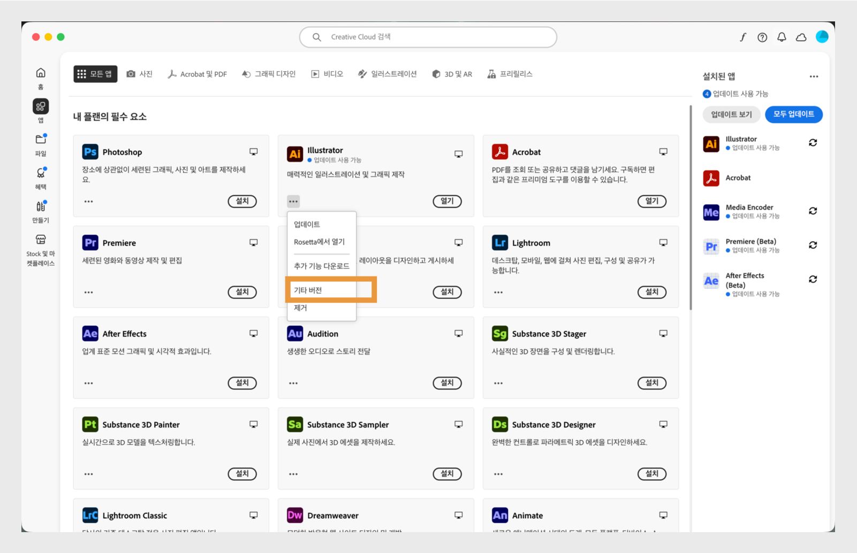
Task: Click the Substance 3D Painter icon
Action: pyautogui.click(x=90, y=425)
